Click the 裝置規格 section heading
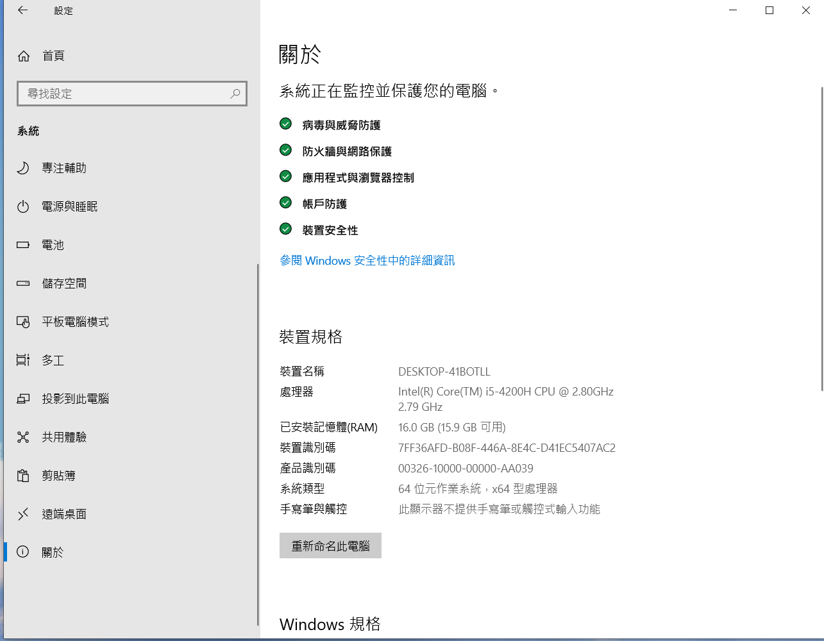824x641 pixels. pos(311,337)
